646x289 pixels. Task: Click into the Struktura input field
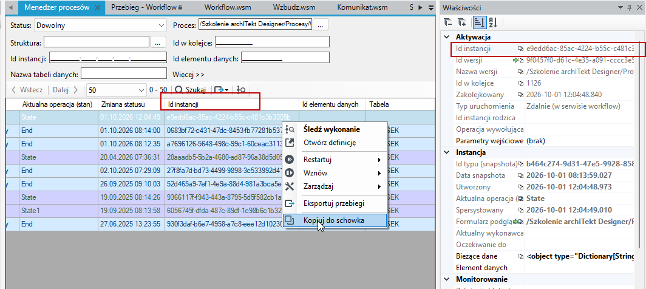96,42
